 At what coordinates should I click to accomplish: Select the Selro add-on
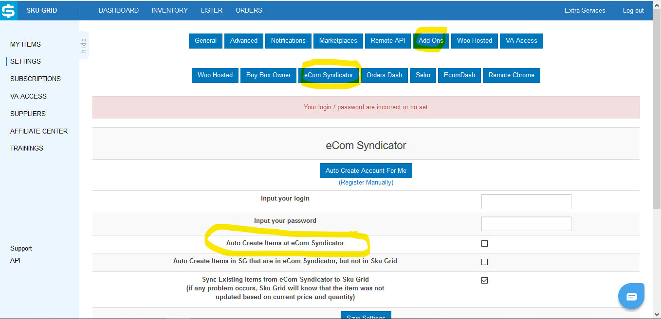pyautogui.click(x=423, y=75)
